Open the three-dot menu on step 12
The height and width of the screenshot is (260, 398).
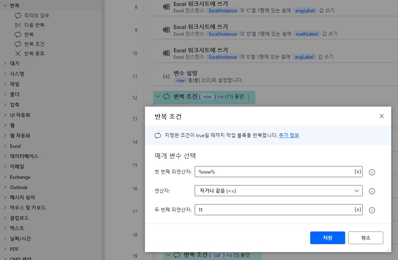tap(249, 97)
